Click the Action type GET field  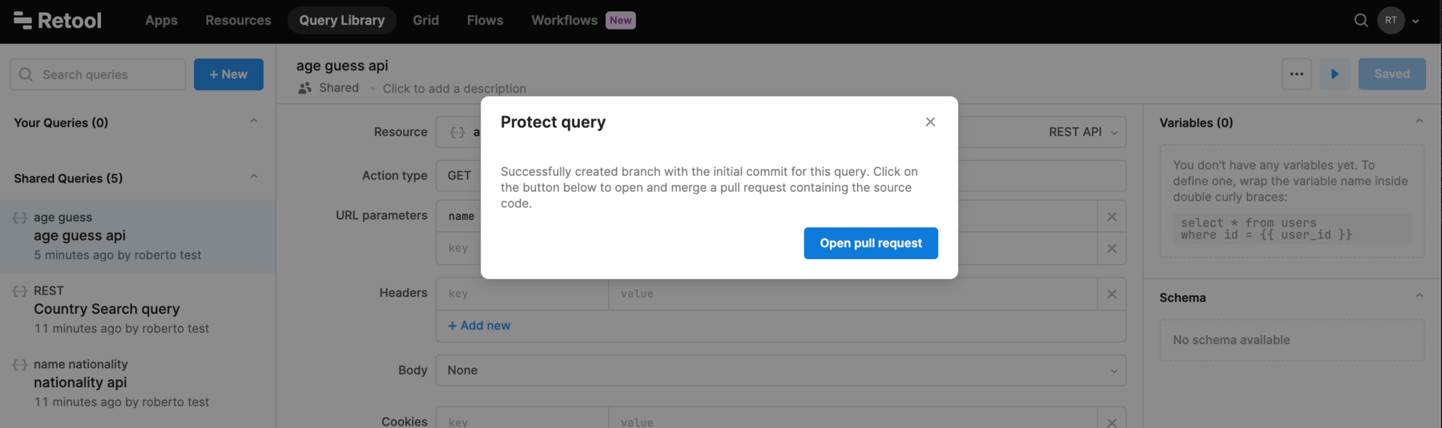click(781, 176)
